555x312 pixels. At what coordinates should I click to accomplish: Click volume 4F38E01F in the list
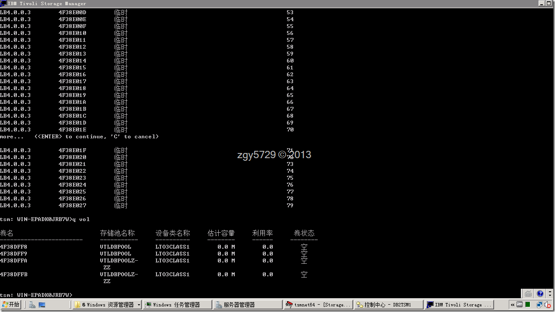pyautogui.click(x=72, y=150)
